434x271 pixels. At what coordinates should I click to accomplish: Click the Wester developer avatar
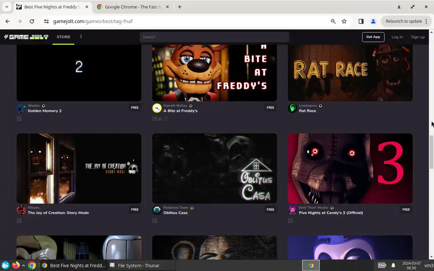[21, 108]
